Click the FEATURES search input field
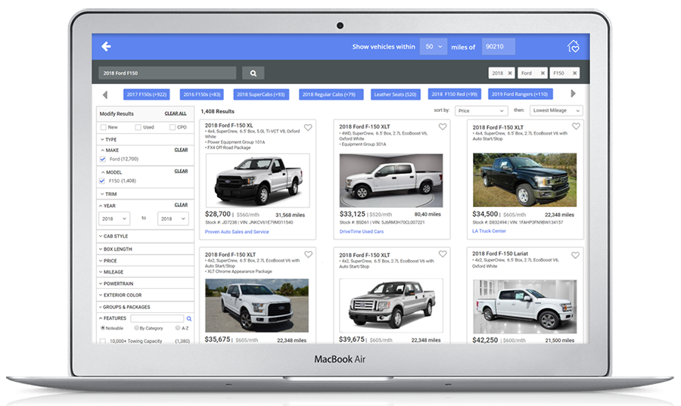The image size is (681, 406). [157, 318]
